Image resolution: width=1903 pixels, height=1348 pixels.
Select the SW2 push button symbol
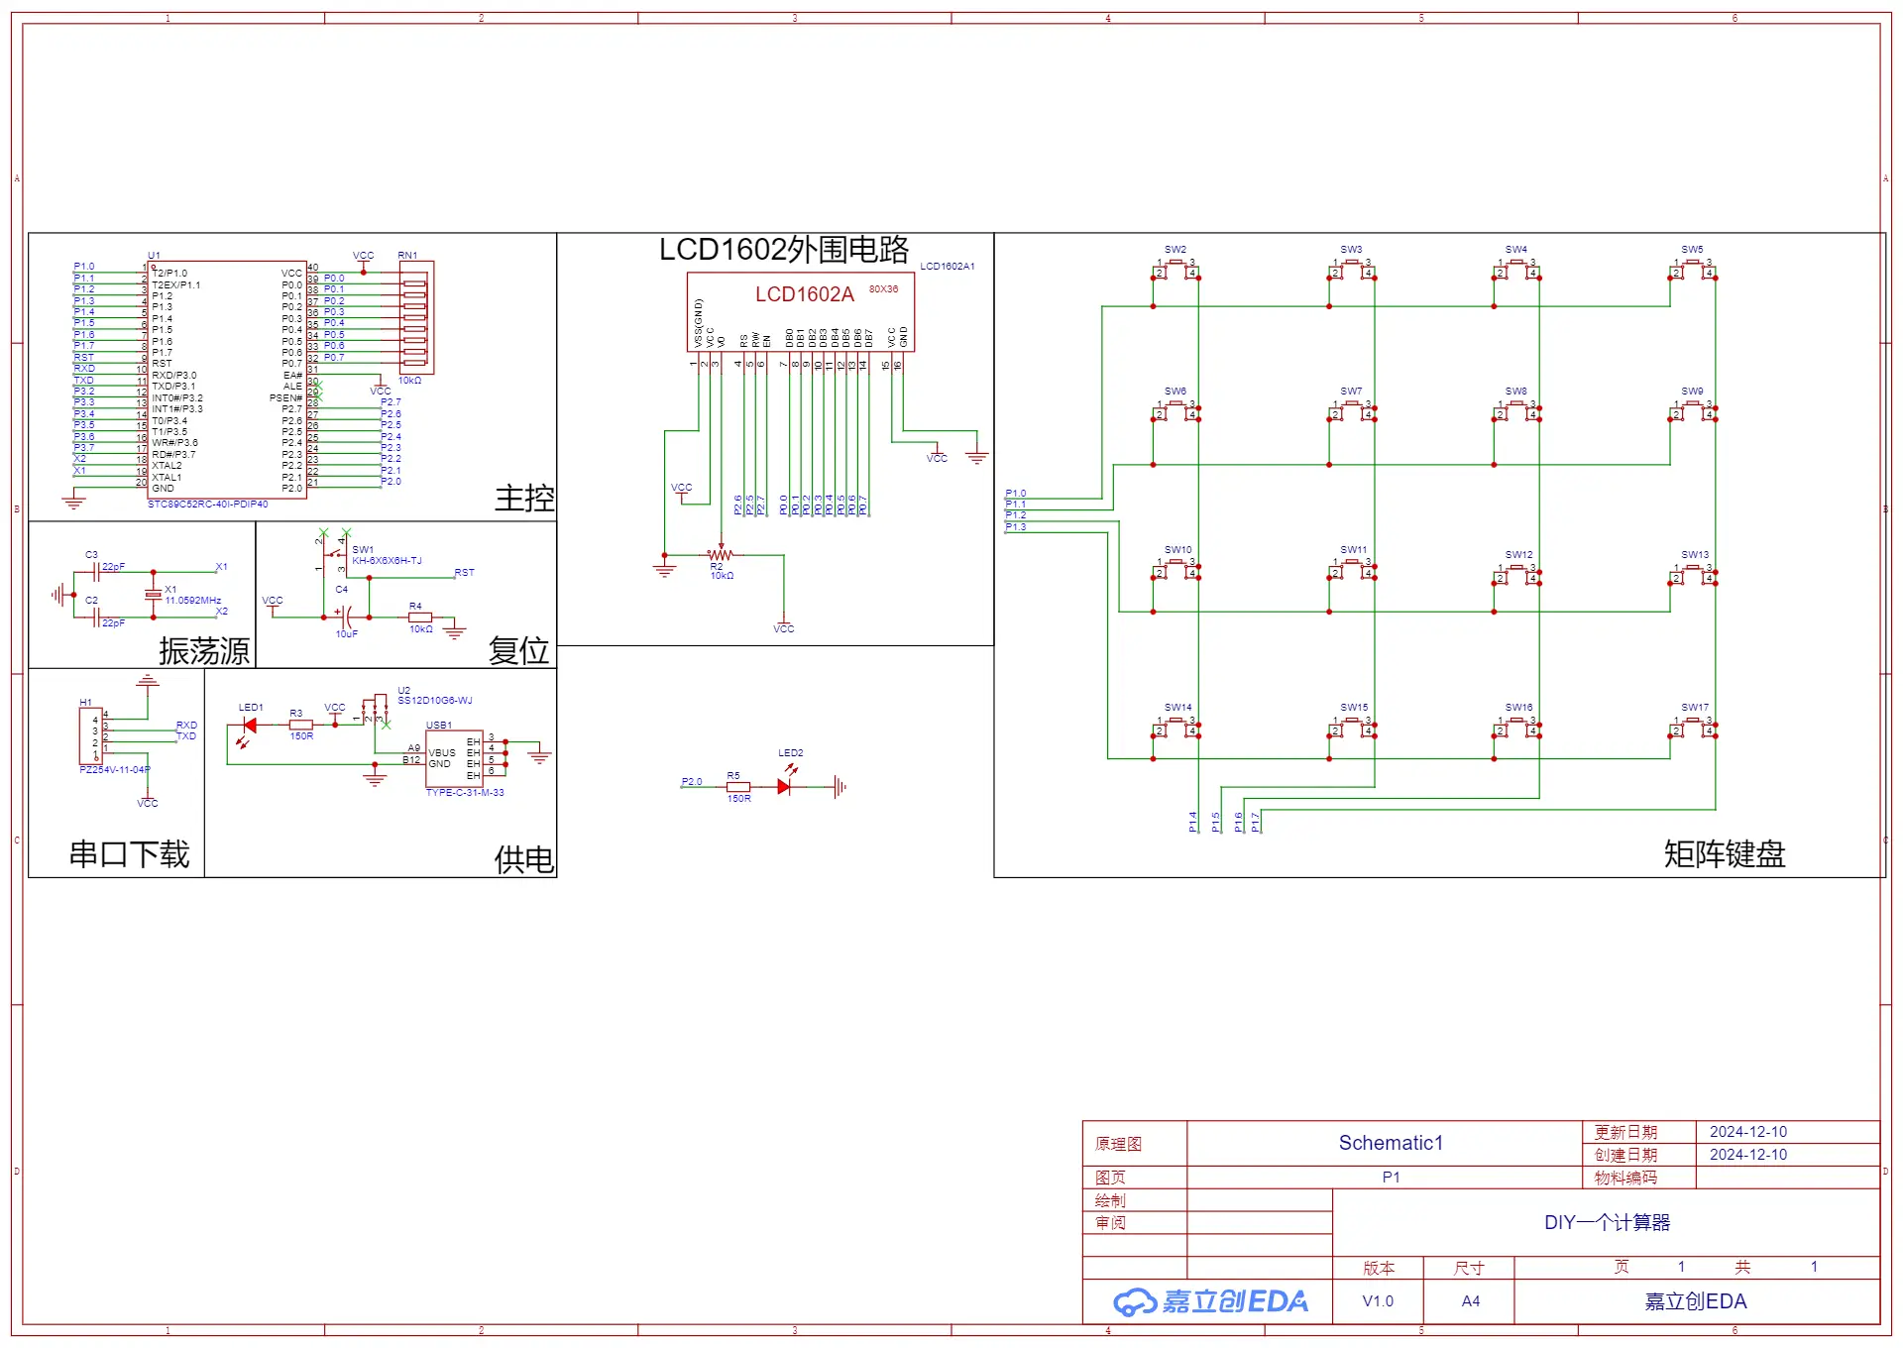1175,270
